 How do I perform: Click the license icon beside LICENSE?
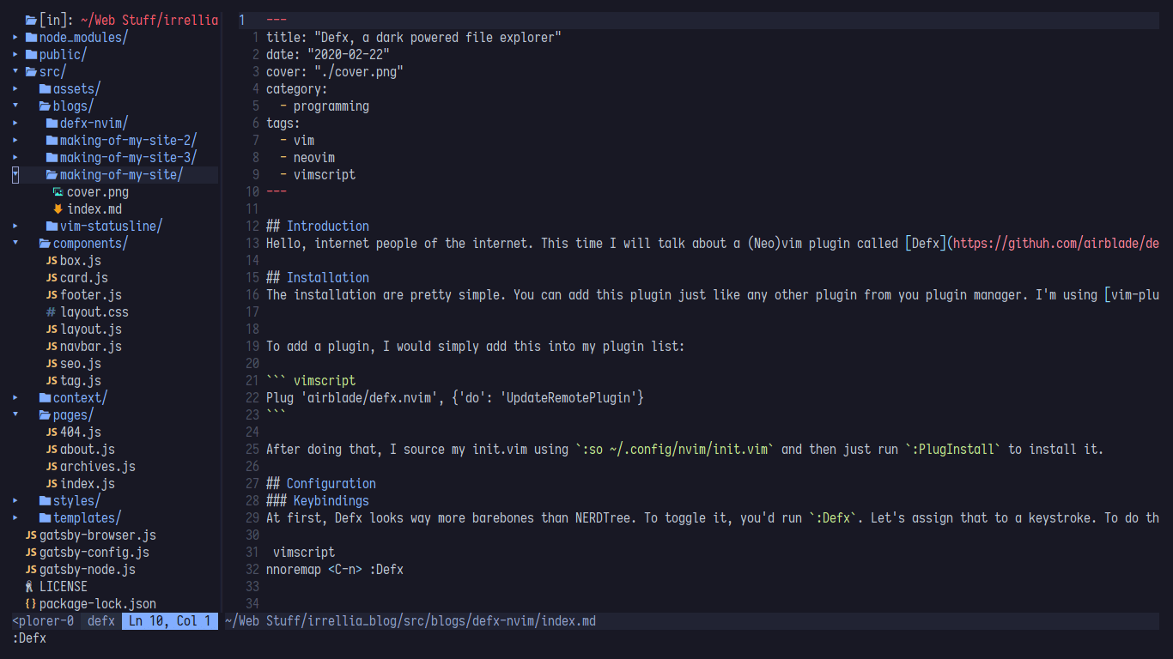click(30, 587)
